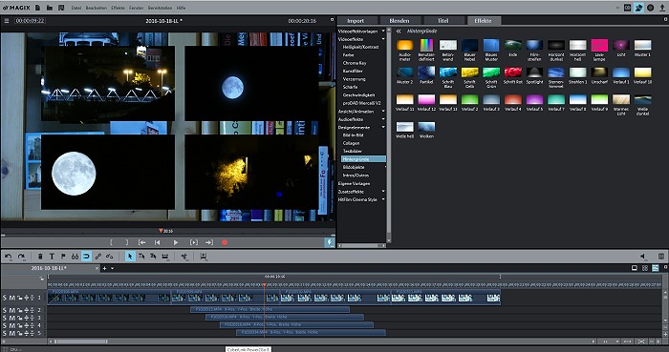Mute track 5 with M button
This screenshot has width=669, height=352.
[12, 333]
